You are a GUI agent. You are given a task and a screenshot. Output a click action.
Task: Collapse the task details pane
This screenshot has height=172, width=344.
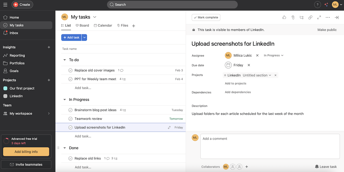point(337,17)
